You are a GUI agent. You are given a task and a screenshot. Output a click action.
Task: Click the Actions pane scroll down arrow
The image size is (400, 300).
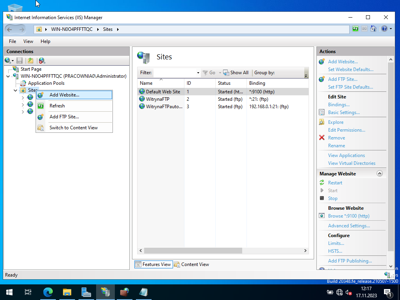391,266
